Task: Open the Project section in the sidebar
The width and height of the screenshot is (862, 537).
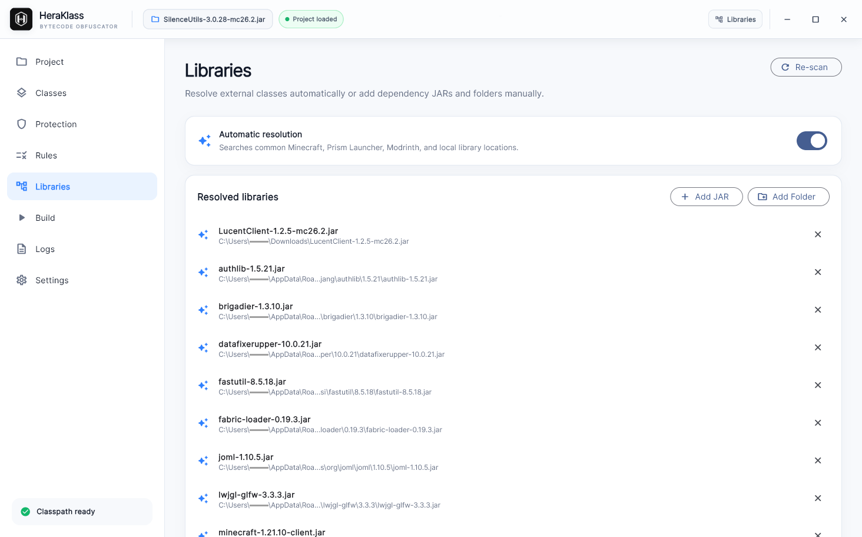Action: [x=82, y=62]
